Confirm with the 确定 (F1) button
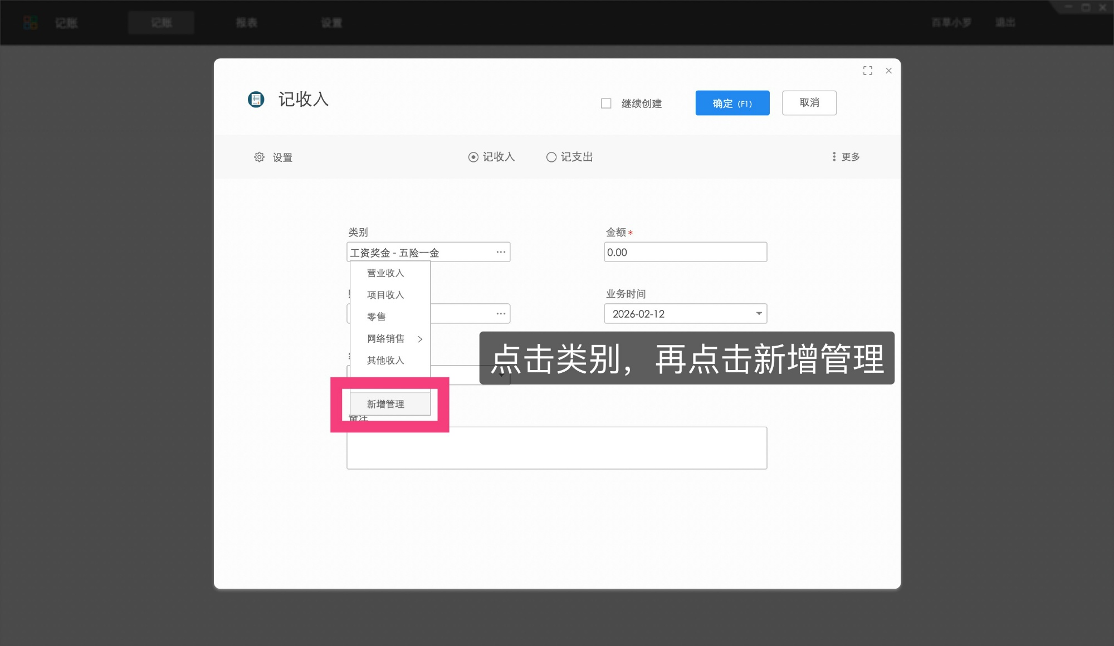The image size is (1114, 646). pyautogui.click(x=731, y=103)
